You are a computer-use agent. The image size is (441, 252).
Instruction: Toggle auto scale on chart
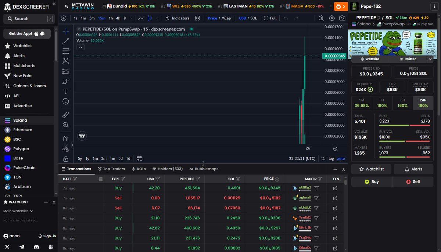(341, 159)
